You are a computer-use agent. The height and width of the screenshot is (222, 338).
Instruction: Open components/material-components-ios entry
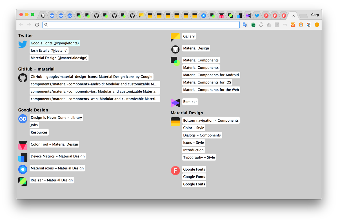pos(95,91)
